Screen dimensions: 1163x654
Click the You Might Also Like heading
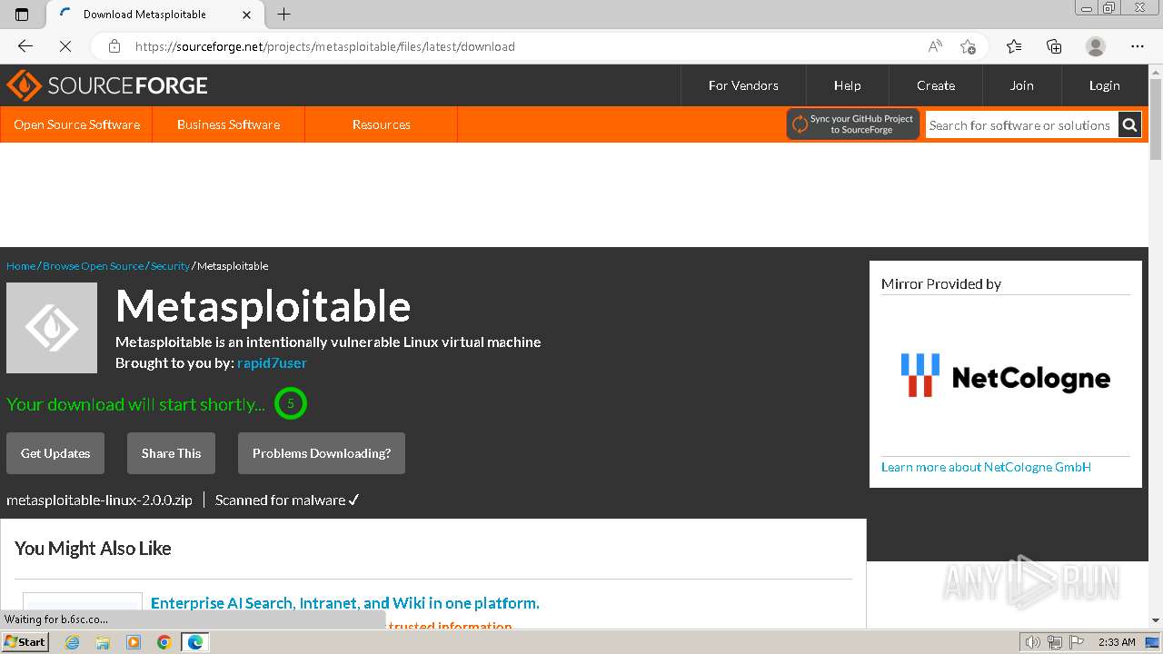pos(93,549)
